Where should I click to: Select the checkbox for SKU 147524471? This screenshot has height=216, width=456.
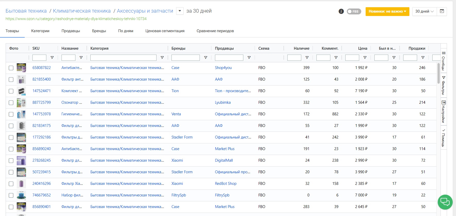coord(11,91)
